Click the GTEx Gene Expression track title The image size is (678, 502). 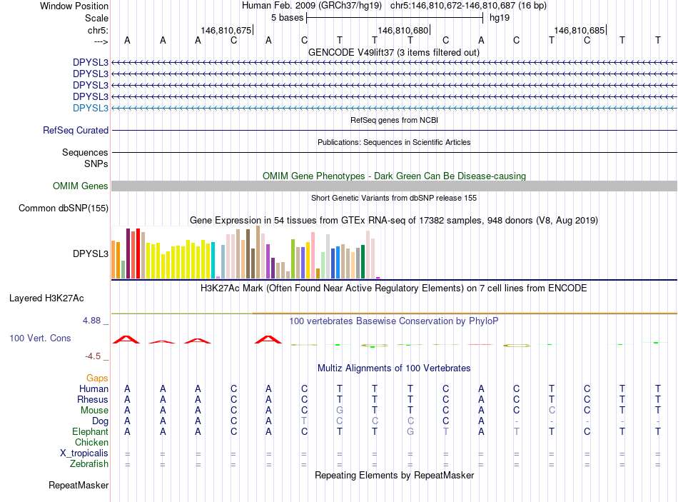pos(394,220)
